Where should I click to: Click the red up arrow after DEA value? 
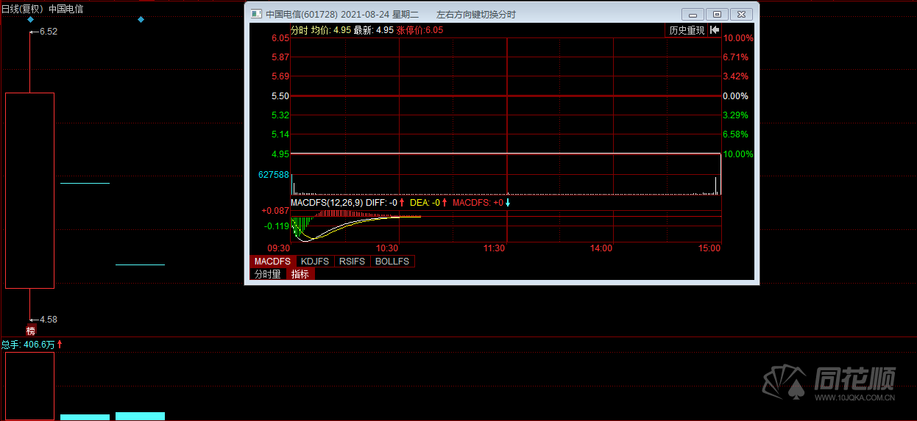[445, 203]
